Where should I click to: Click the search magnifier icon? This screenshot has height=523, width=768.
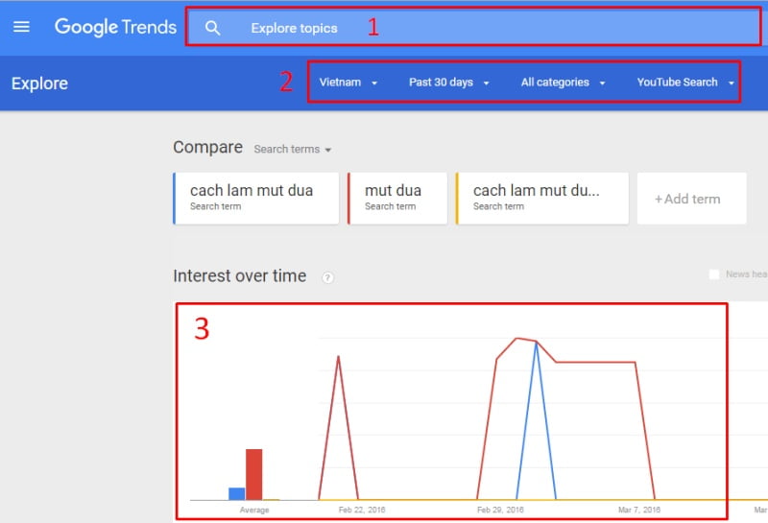click(213, 28)
